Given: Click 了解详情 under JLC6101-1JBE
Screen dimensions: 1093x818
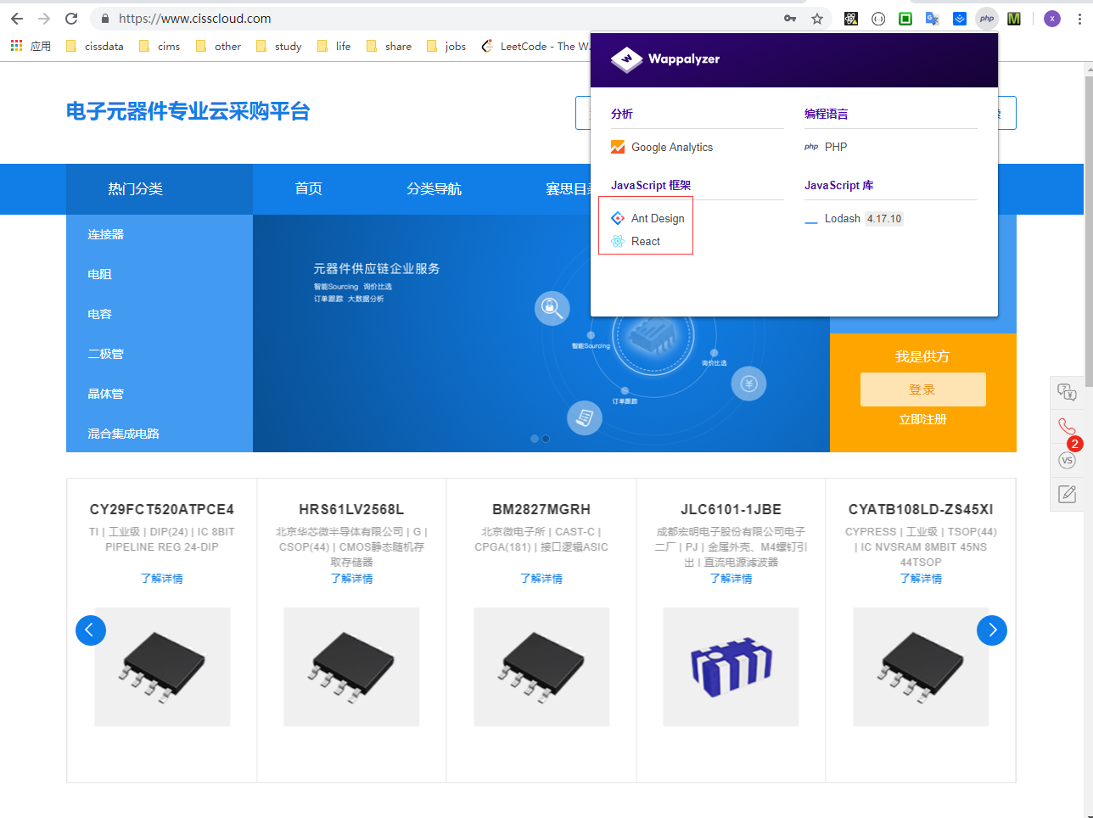Looking at the screenshot, I should pyautogui.click(x=731, y=579).
